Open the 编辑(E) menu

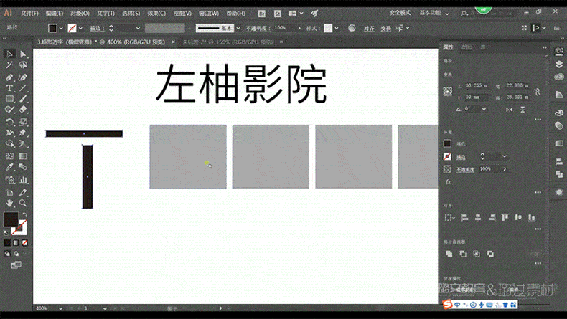tap(55, 14)
